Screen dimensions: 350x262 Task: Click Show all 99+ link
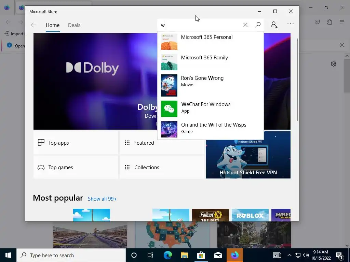tap(102, 199)
